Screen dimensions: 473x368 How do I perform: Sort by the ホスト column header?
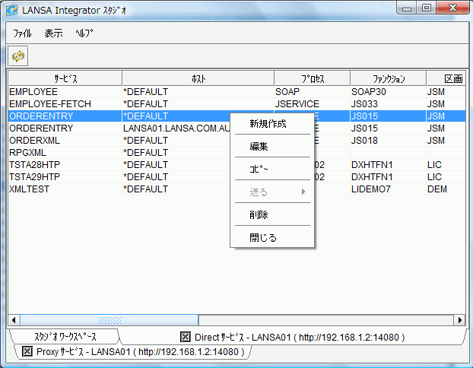[x=198, y=79]
